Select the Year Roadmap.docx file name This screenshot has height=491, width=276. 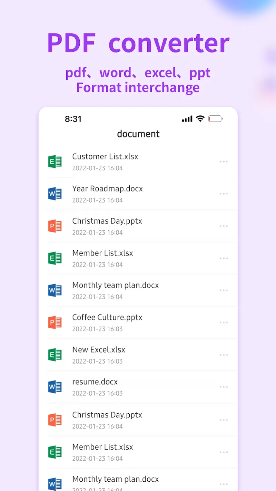[x=107, y=189]
